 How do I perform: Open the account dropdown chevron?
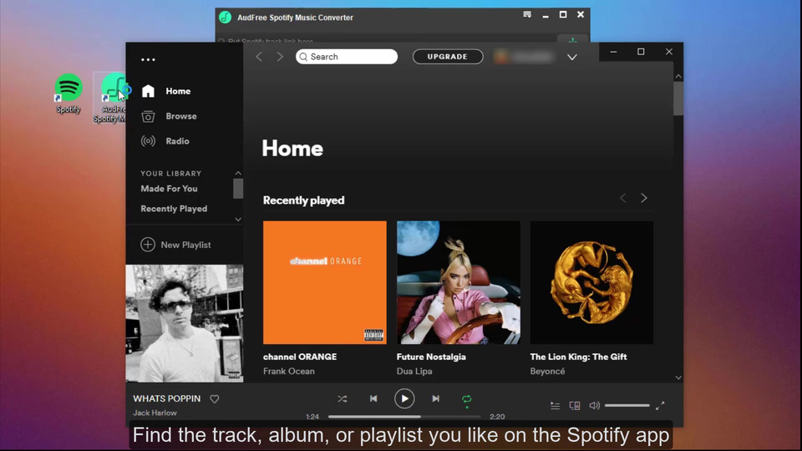coord(571,58)
